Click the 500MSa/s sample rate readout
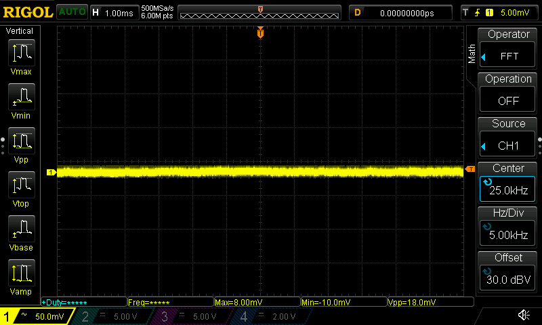This screenshot has width=542, height=325. pos(157,9)
